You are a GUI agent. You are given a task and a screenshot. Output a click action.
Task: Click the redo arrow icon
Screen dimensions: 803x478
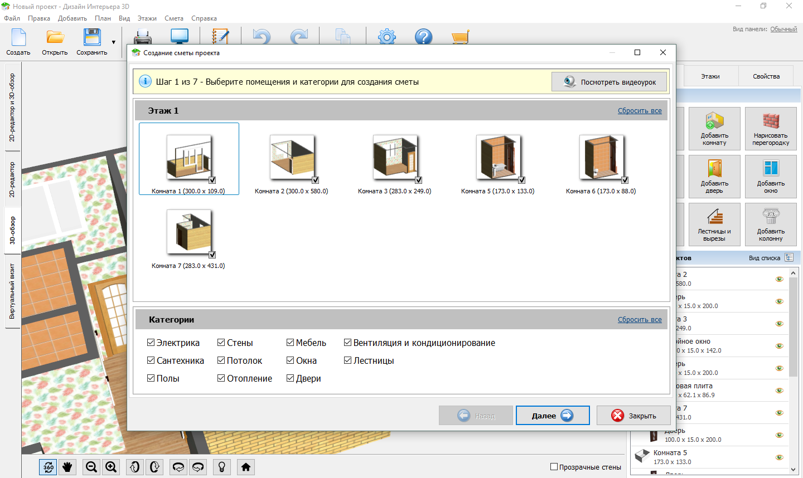[299, 37]
